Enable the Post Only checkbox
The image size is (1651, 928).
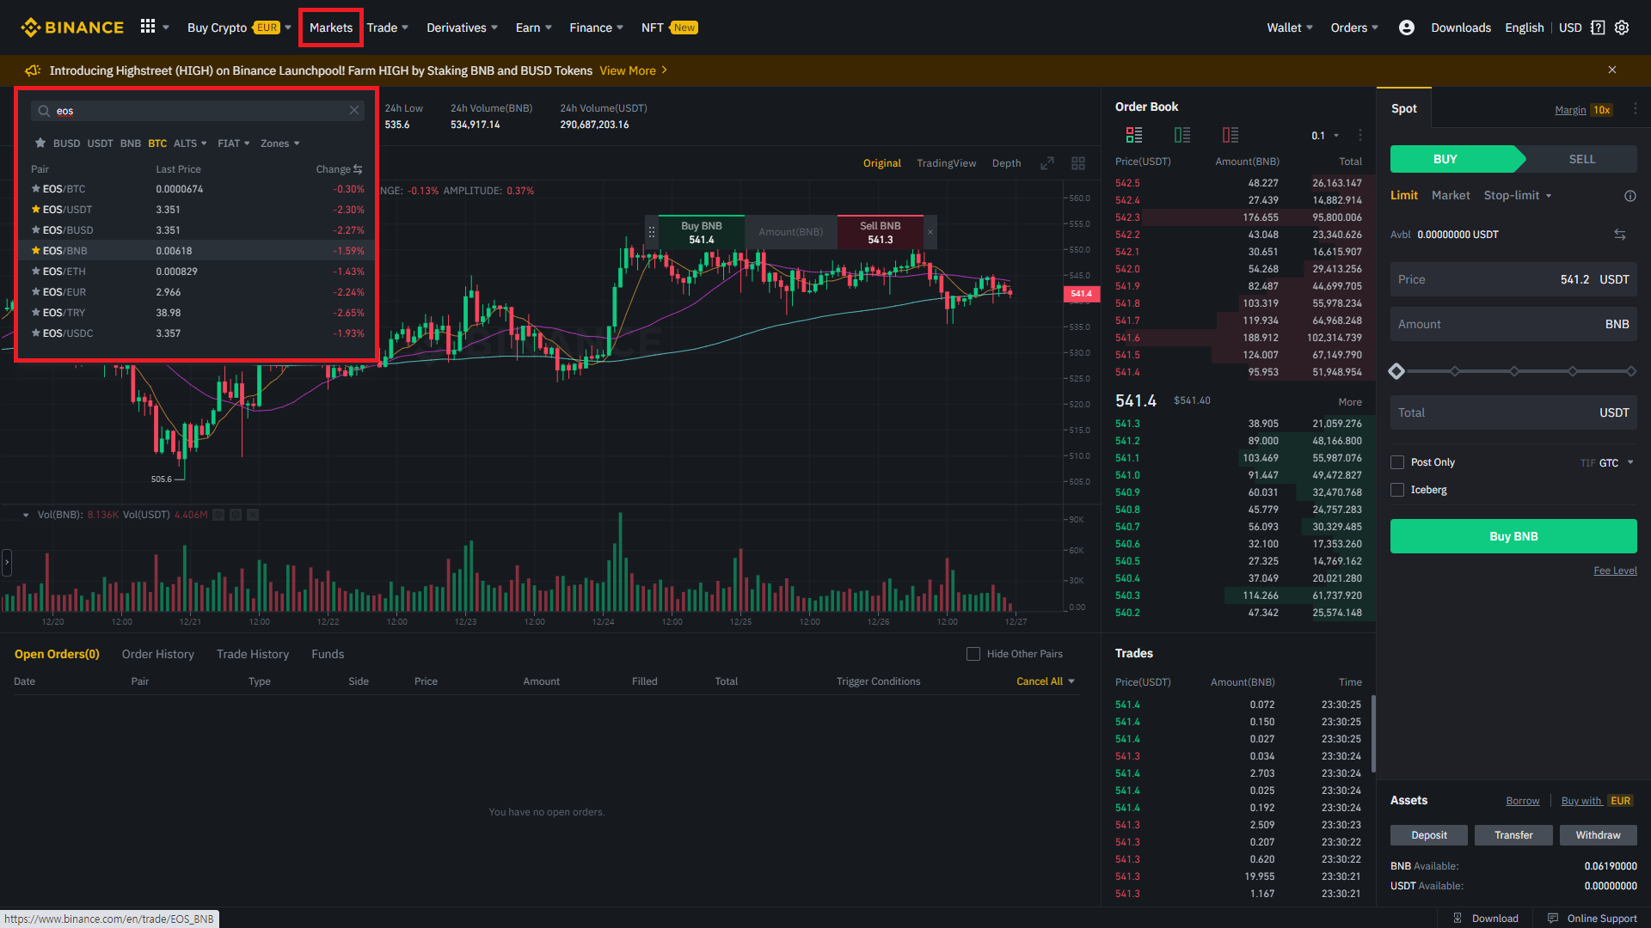[1397, 462]
